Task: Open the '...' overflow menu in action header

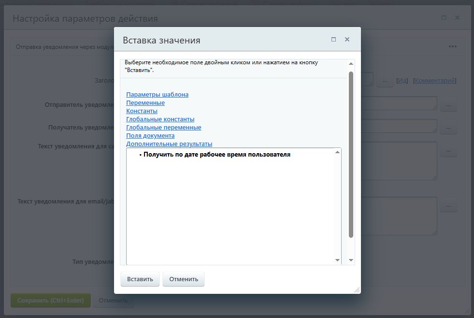Action: [453, 46]
